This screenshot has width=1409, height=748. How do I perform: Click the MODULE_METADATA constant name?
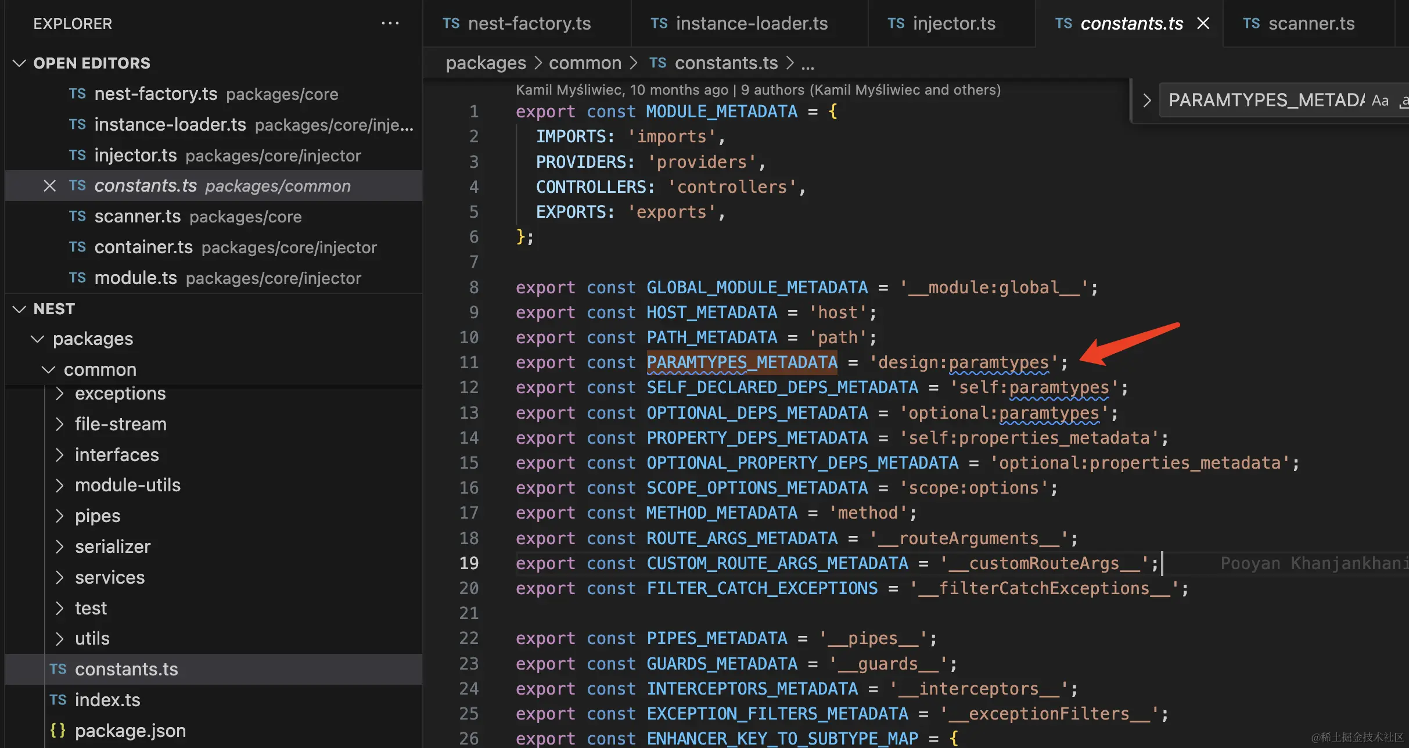click(x=721, y=112)
